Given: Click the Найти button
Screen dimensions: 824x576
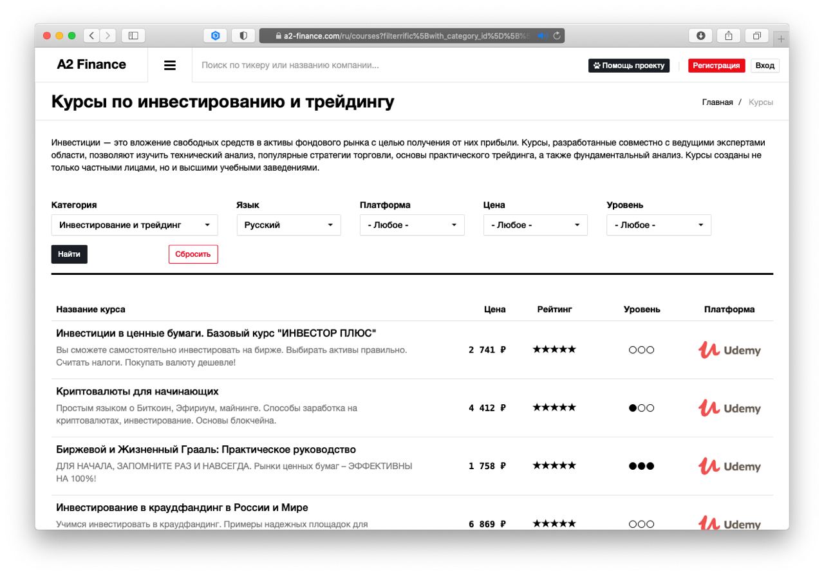Looking at the screenshot, I should pos(70,254).
